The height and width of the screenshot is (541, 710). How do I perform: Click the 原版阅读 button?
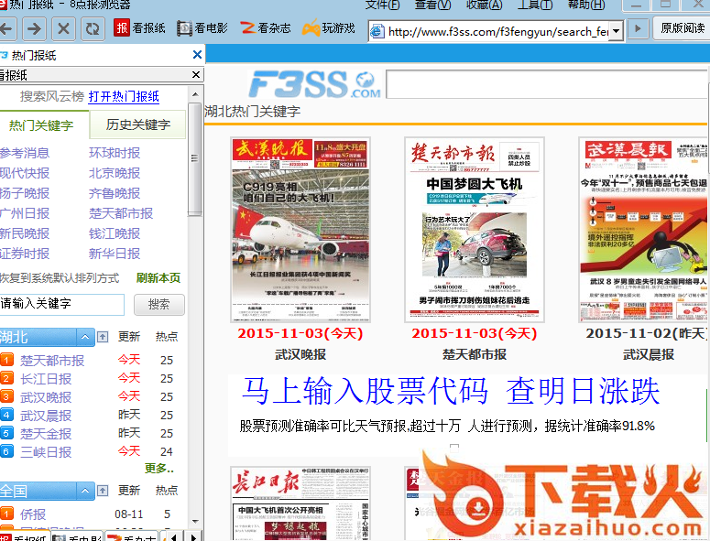click(682, 28)
